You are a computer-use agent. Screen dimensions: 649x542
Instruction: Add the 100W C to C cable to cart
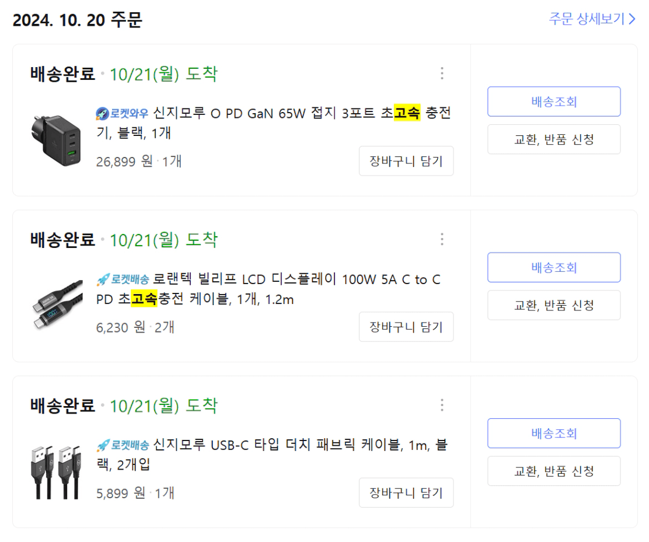point(406,327)
